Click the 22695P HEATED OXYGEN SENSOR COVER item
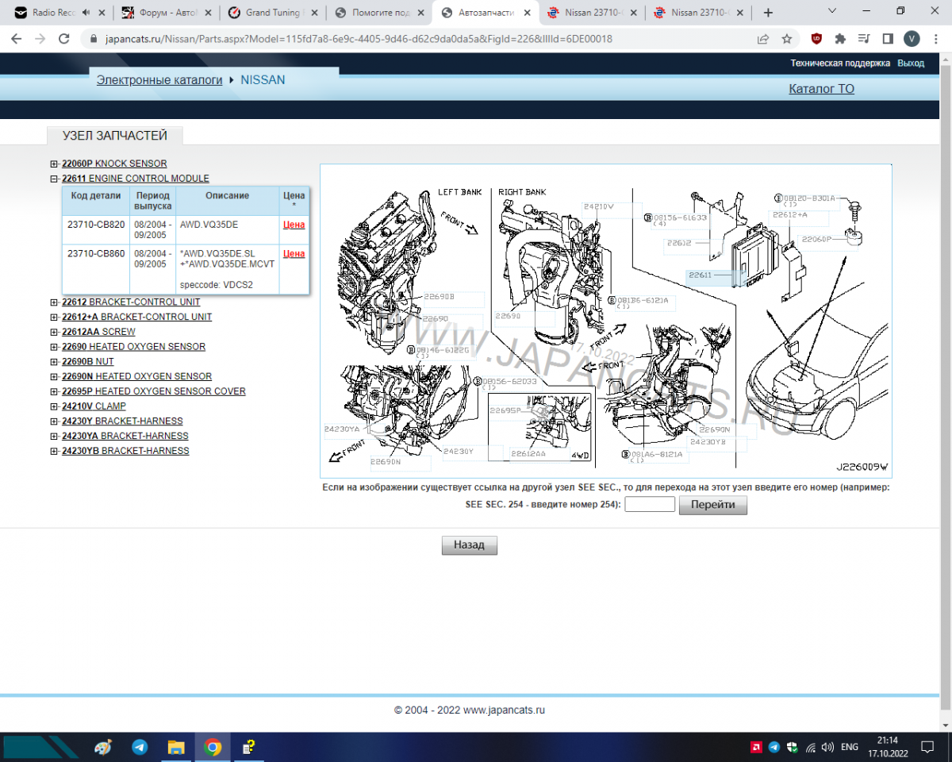 [154, 391]
